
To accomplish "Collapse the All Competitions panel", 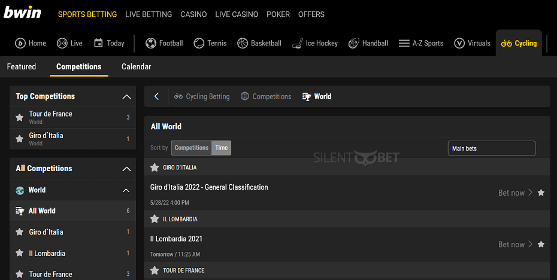I will [126, 169].
